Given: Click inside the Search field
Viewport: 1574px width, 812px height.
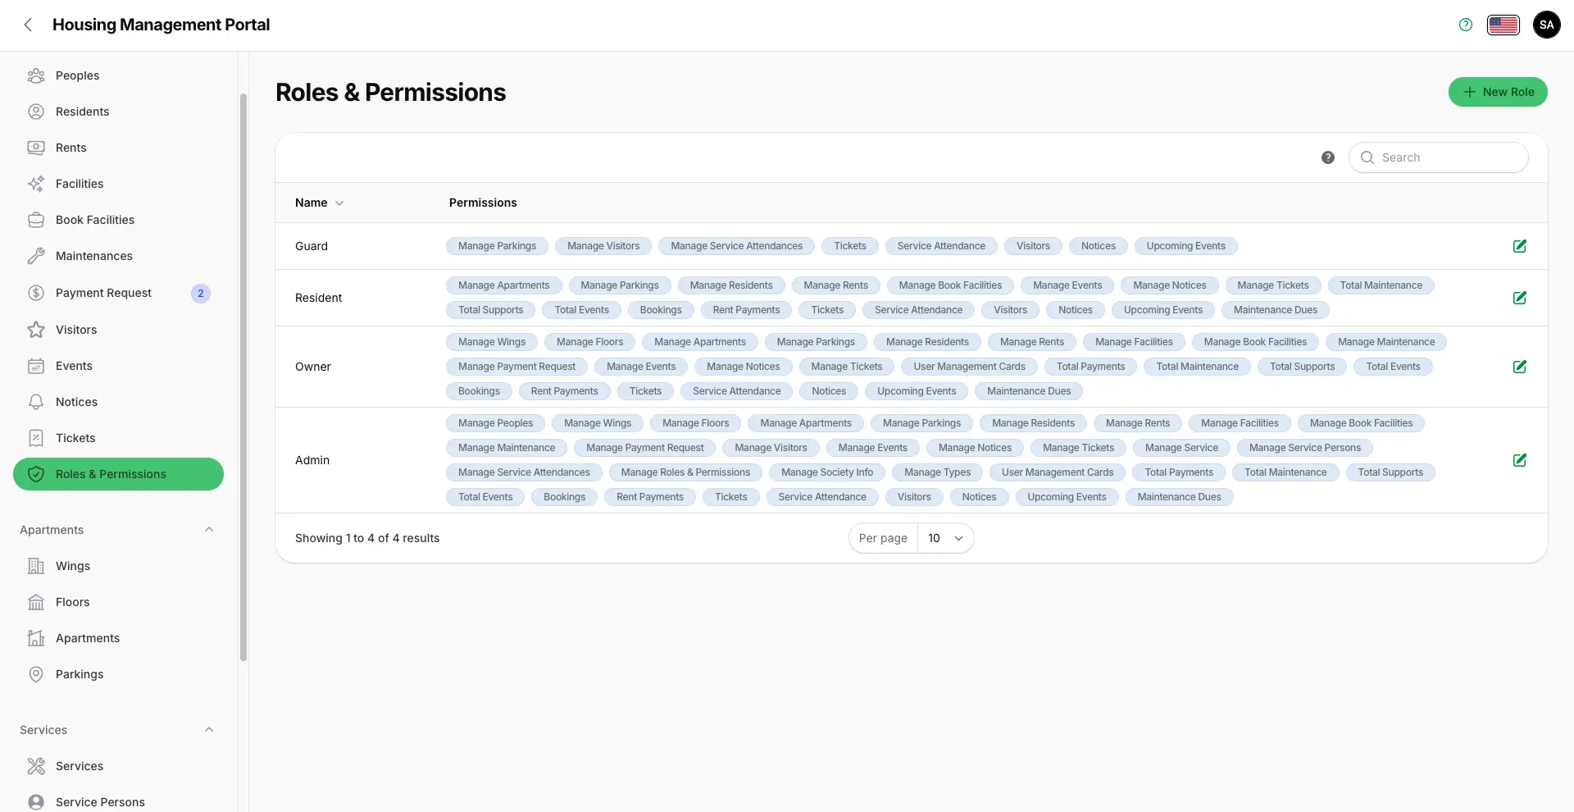Looking at the screenshot, I should point(1439,157).
